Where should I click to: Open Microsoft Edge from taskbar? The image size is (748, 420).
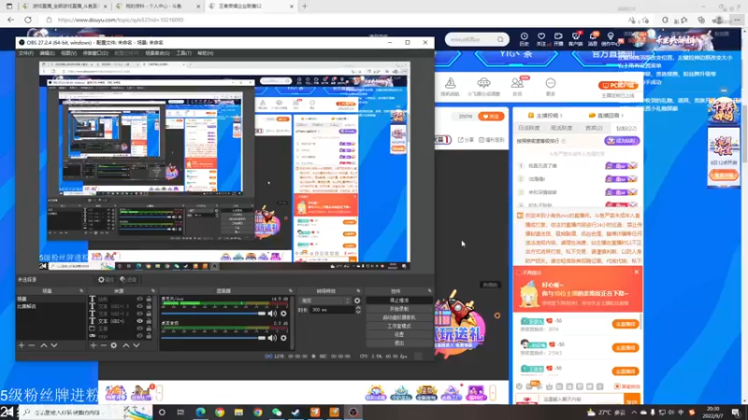(x=200, y=412)
